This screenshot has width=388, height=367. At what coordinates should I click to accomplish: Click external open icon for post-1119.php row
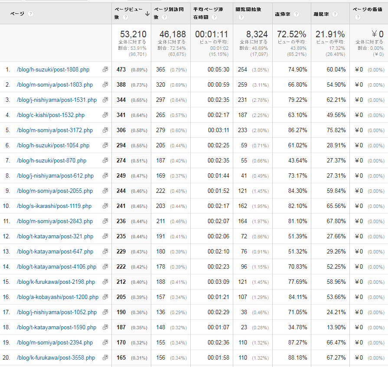[105, 206]
